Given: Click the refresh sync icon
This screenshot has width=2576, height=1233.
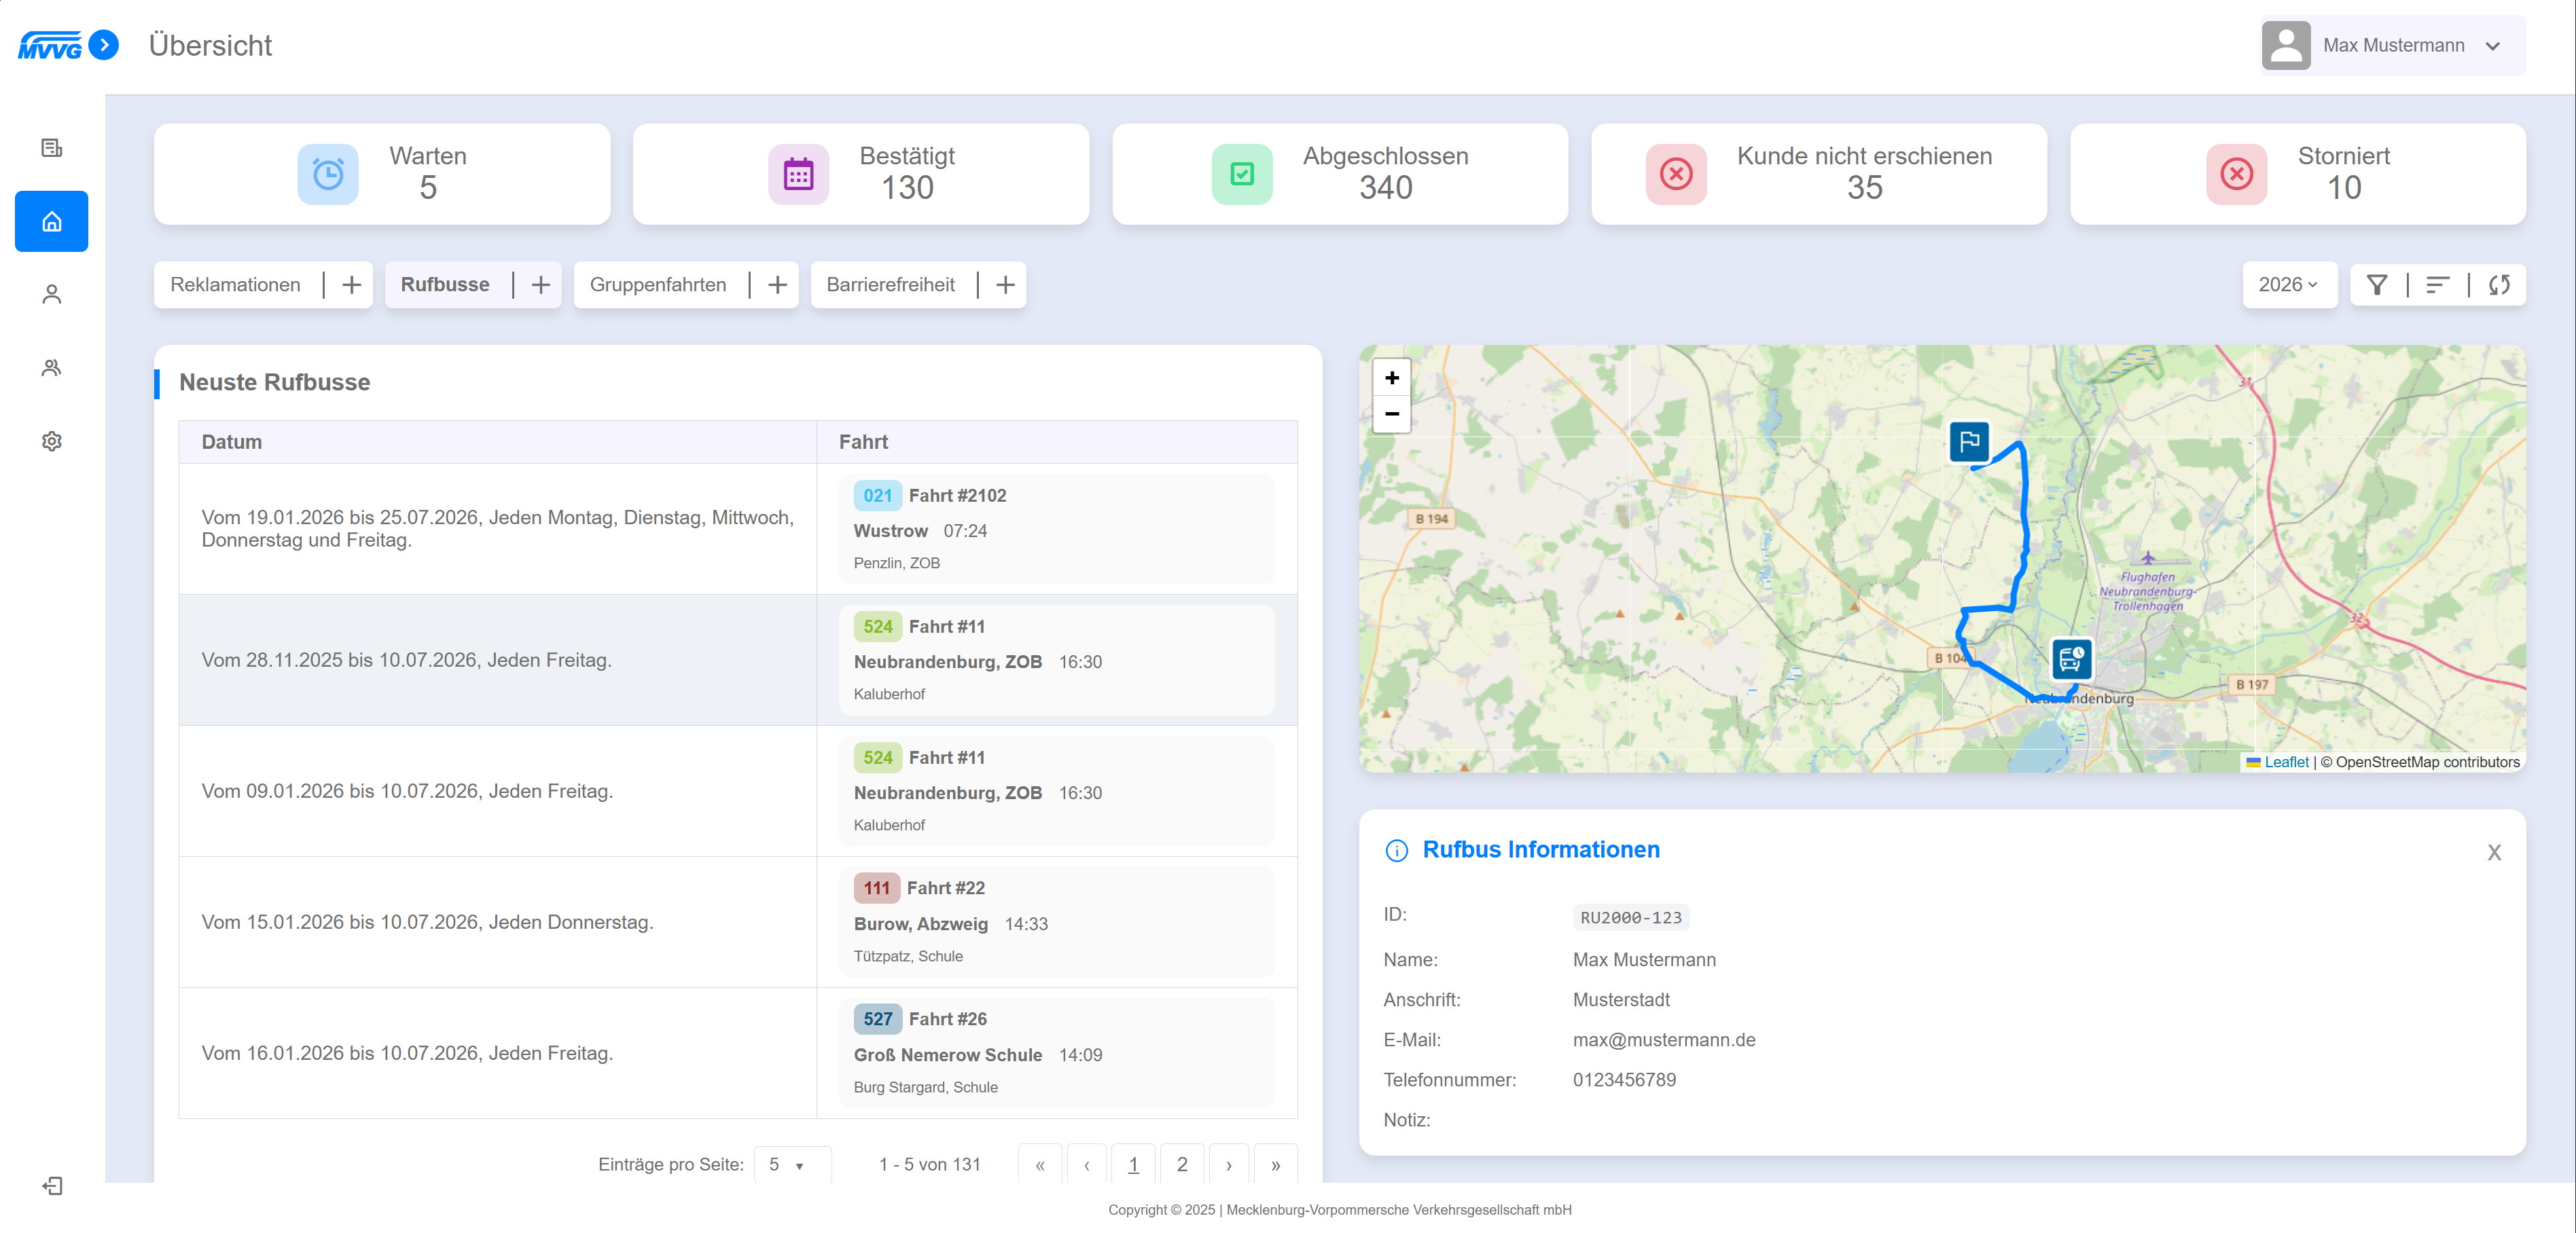Looking at the screenshot, I should (2499, 284).
